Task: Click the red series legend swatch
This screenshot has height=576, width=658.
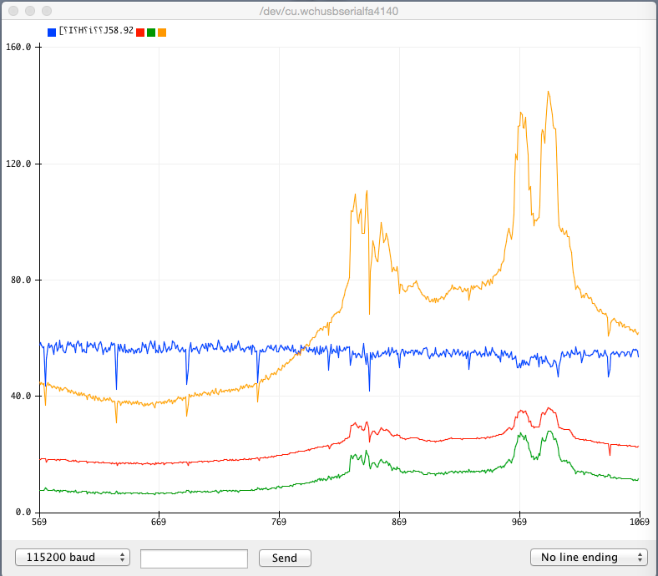Action: tap(140, 32)
